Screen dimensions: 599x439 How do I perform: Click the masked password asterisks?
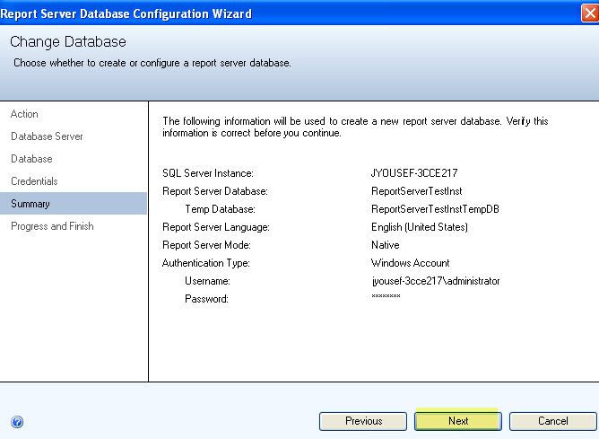click(386, 296)
